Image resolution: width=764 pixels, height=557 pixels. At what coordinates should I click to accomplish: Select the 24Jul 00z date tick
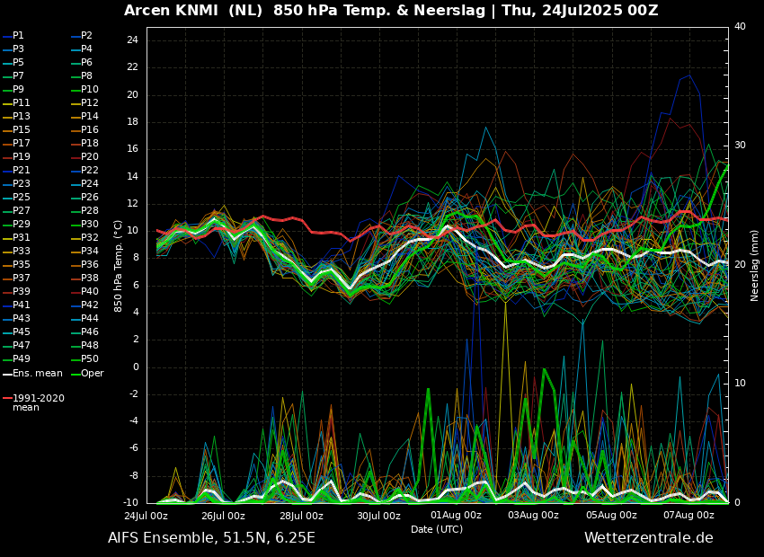tap(146, 516)
